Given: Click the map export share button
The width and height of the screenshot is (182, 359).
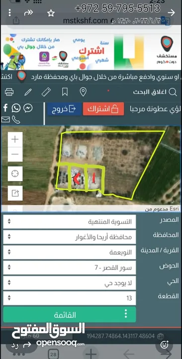Looking at the screenshot, I should [x=15, y=193].
